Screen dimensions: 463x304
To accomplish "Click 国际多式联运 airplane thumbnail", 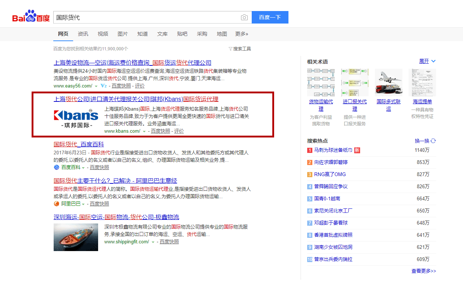I will point(388,82).
